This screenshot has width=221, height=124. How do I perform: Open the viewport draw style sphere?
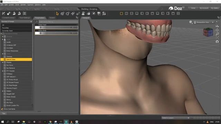(x=191, y=22)
